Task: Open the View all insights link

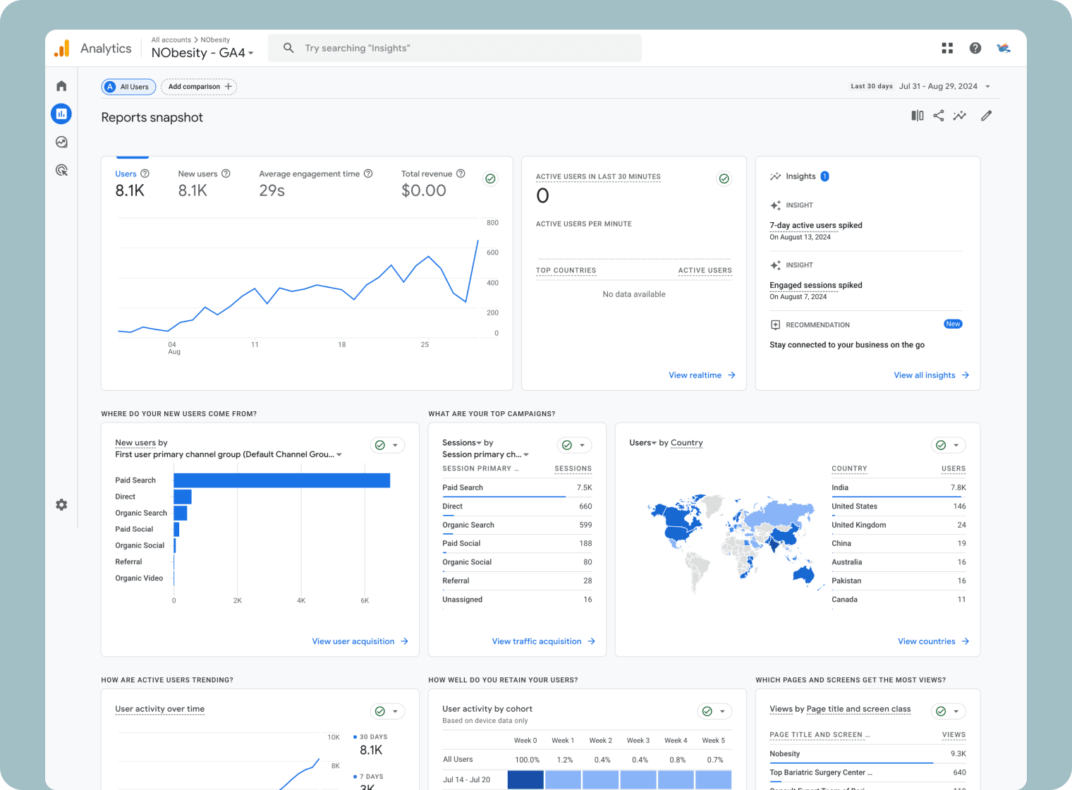Action: 931,375
